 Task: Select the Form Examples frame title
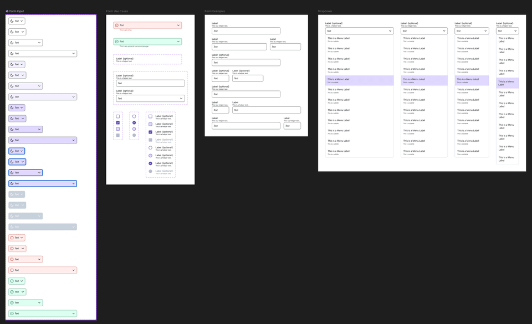(215, 11)
